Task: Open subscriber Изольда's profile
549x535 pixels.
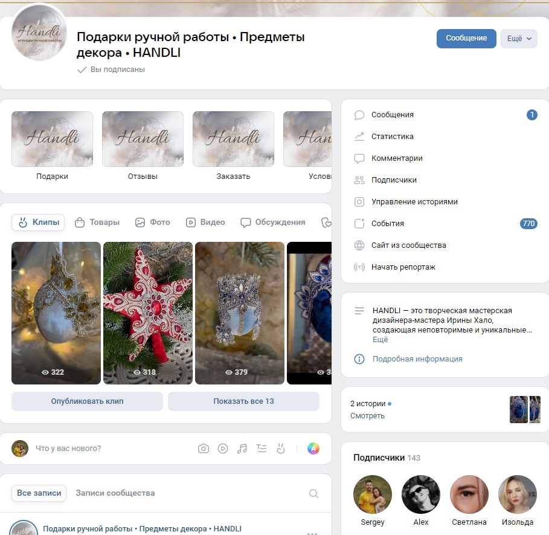Action: coord(518,494)
